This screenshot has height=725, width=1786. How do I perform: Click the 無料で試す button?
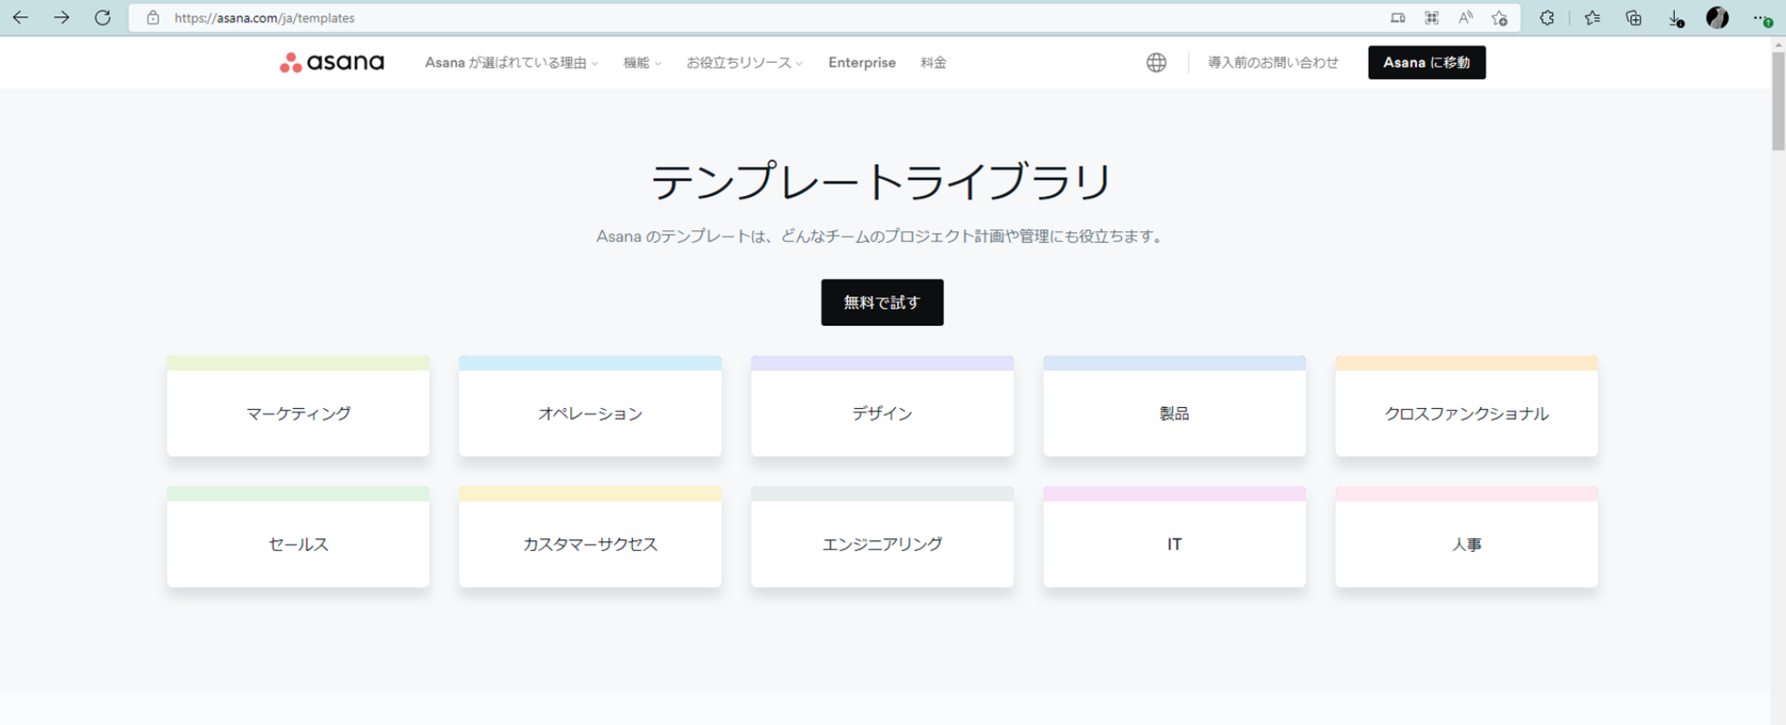click(882, 302)
